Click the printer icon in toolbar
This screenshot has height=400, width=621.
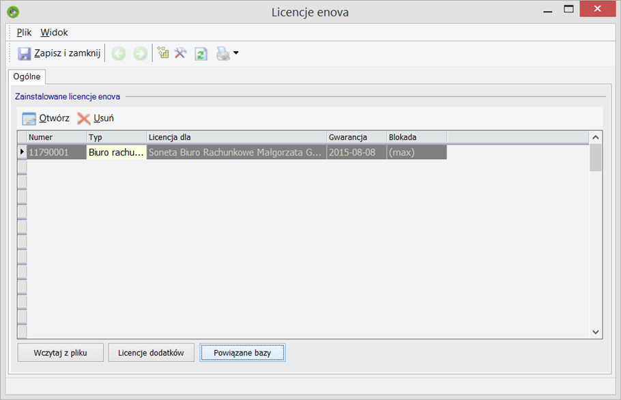223,53
